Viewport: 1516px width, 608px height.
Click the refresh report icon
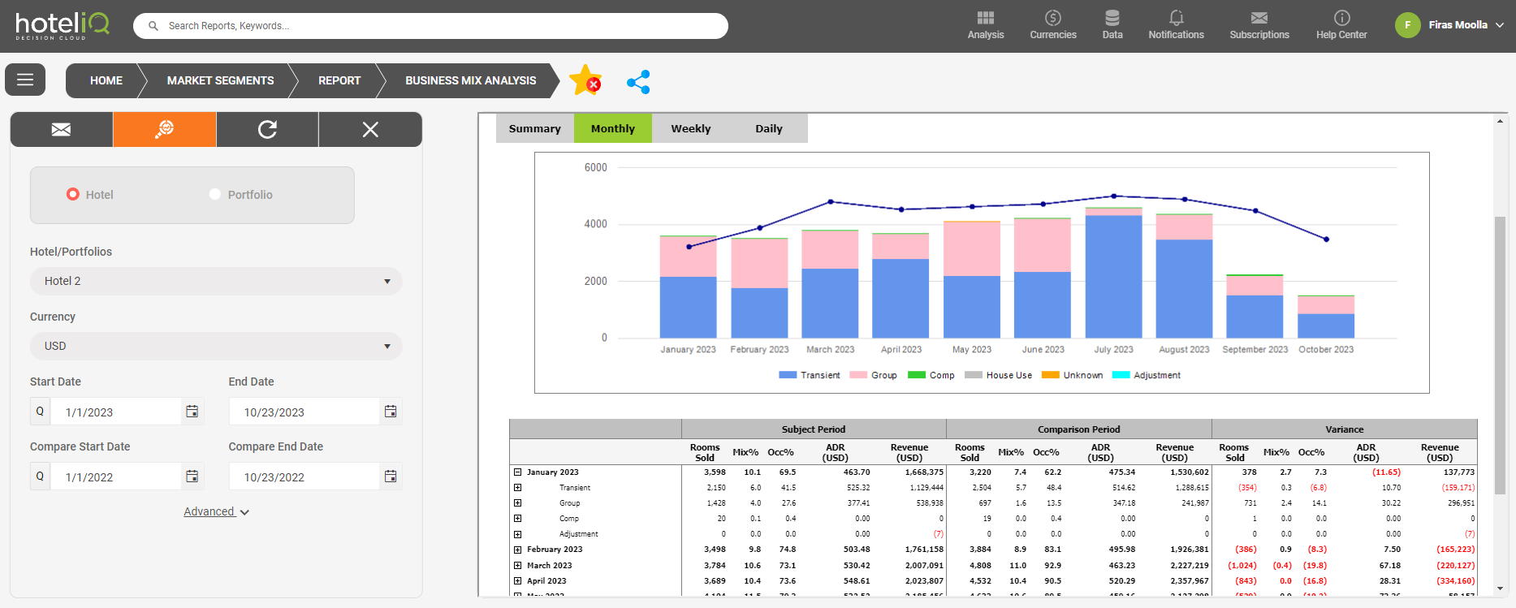(x=267, y=130)
